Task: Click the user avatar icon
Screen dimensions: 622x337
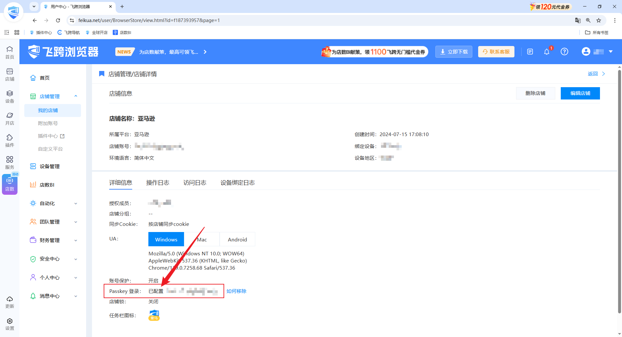Action: click(586, 52)
